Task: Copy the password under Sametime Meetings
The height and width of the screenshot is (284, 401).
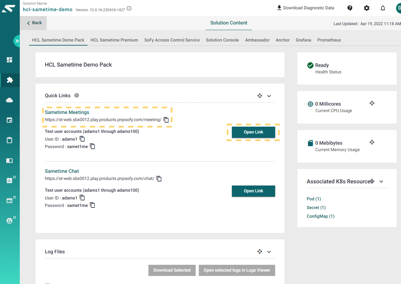Action: point(92,146)
